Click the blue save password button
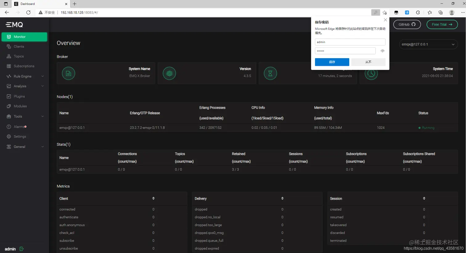 point(332,62)
